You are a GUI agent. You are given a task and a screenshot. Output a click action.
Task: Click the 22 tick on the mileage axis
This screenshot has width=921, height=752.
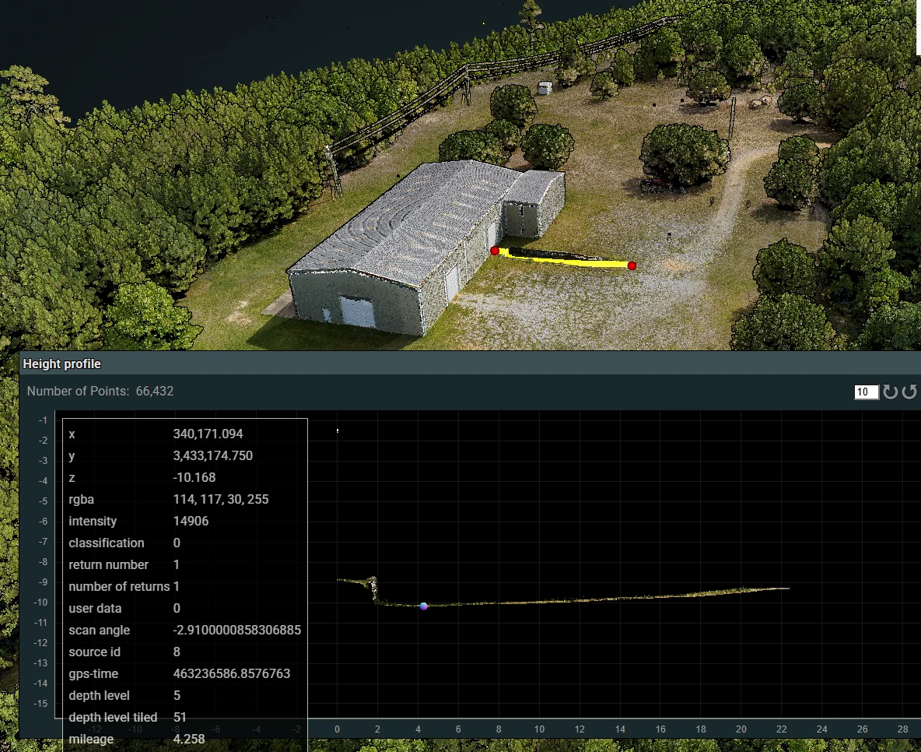pos(781,729)
